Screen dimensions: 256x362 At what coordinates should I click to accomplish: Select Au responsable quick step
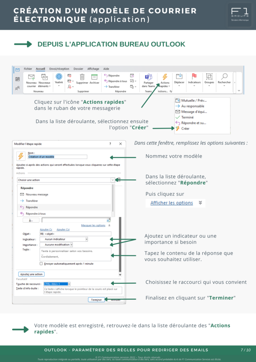pos(190,106)
